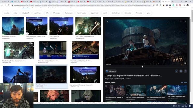This screenshot has width=193, height=108.
Task: Switch to the first YouTube browser tab
Action: click(x=24, y=2)
